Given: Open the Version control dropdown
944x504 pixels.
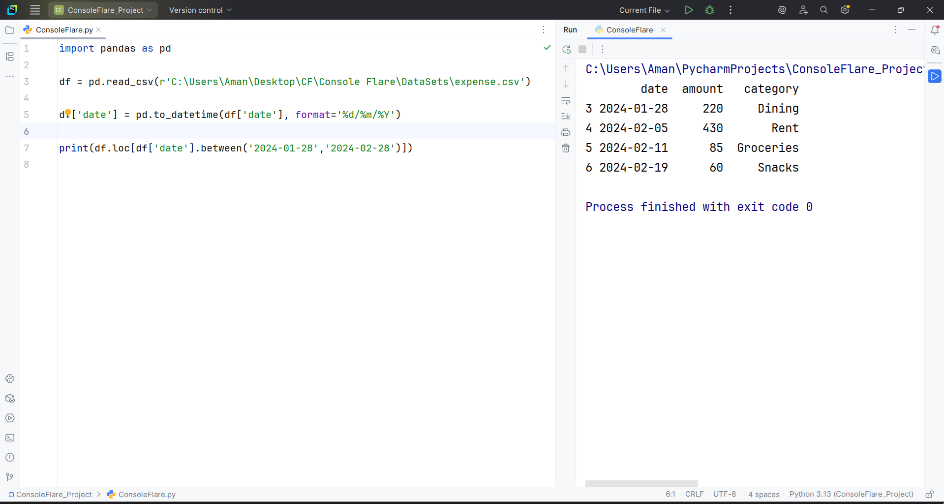Looking at the screenshot, I should tap(200, 10).
